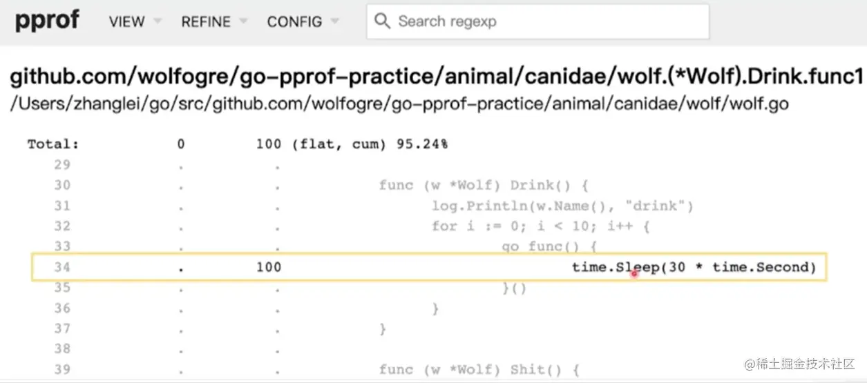Expand the dropdown arrow beside CONFIG
The image size is (867, 383).
(334, 21)
